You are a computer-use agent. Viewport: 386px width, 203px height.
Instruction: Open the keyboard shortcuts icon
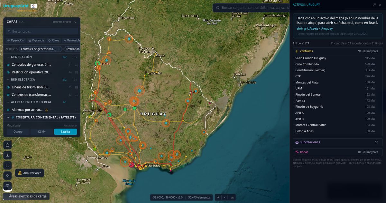click(x=7, y=186)
